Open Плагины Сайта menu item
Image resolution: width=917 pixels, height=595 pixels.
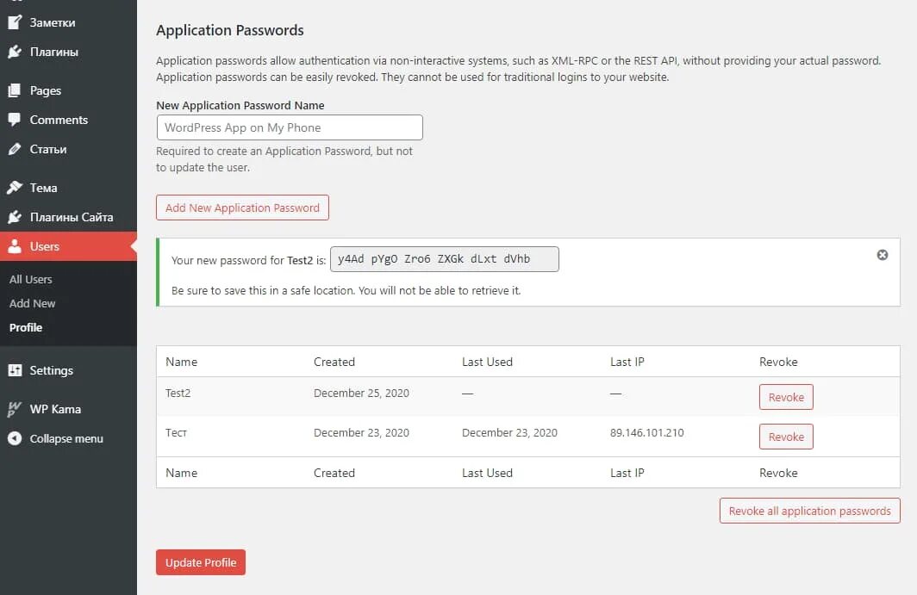pyautogui.click(x=72, y=217)
